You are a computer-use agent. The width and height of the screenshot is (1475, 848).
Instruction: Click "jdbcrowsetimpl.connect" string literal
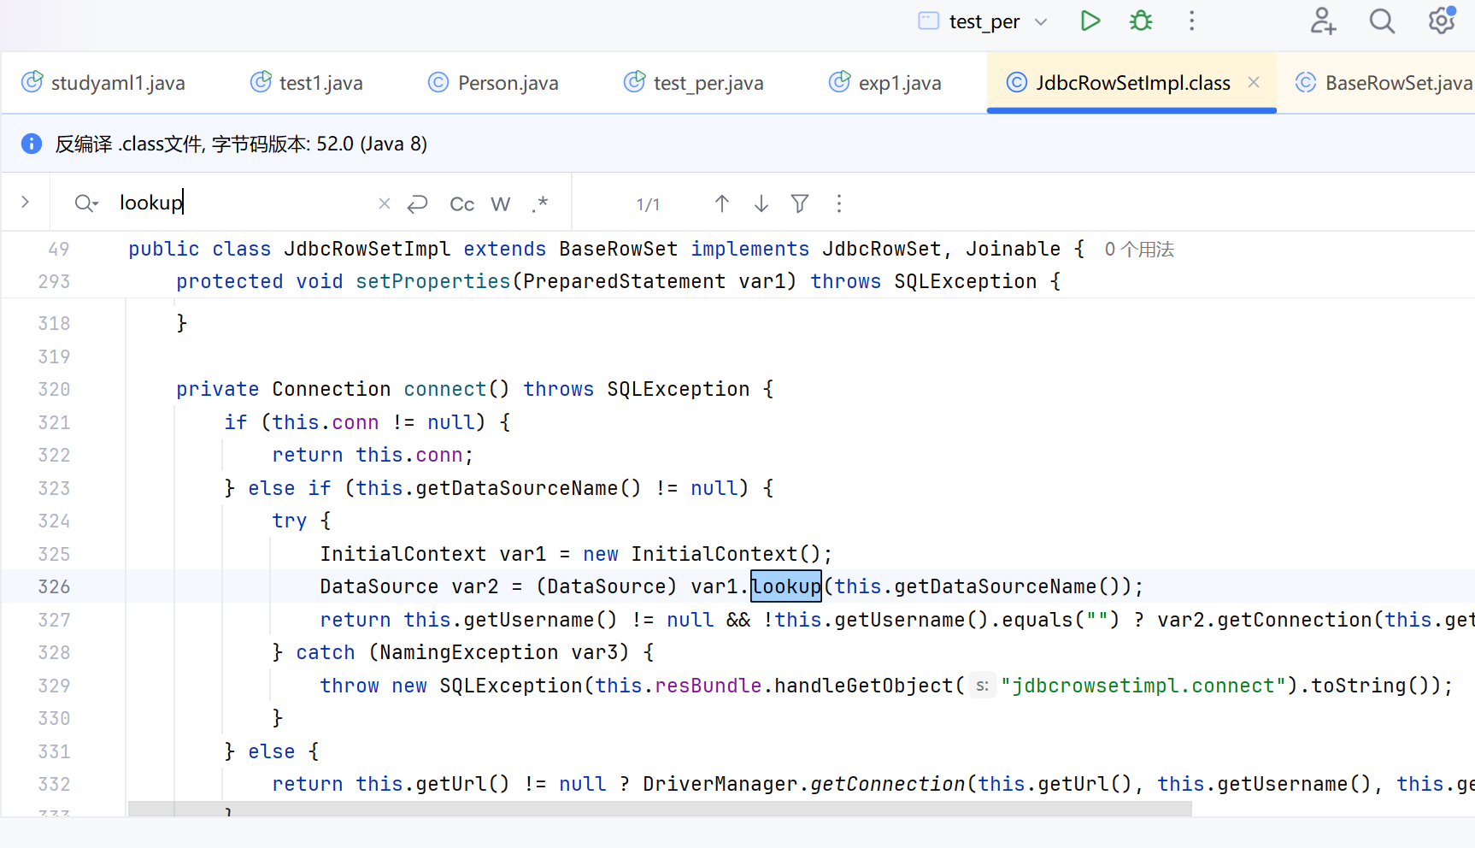click(1143, 686)
